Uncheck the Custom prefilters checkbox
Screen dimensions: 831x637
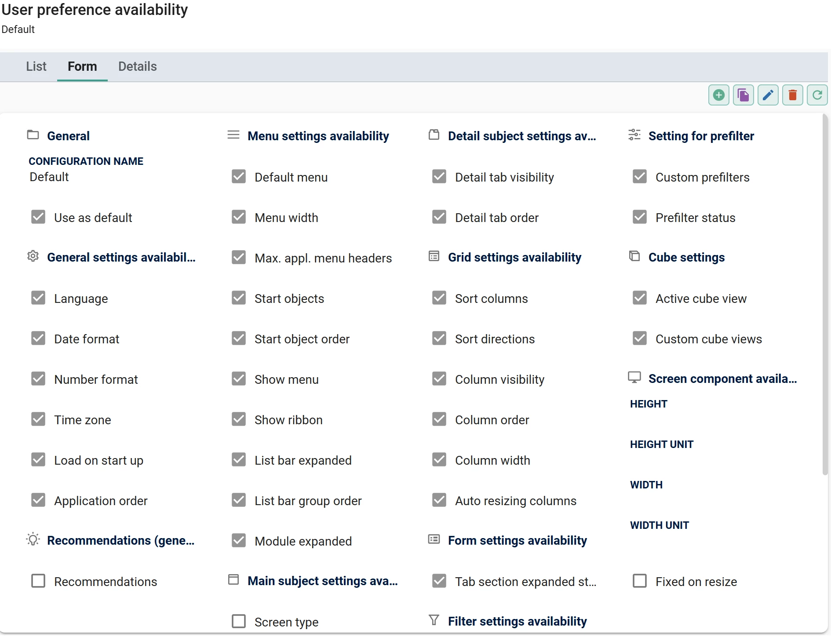click(x=640, y=177)
